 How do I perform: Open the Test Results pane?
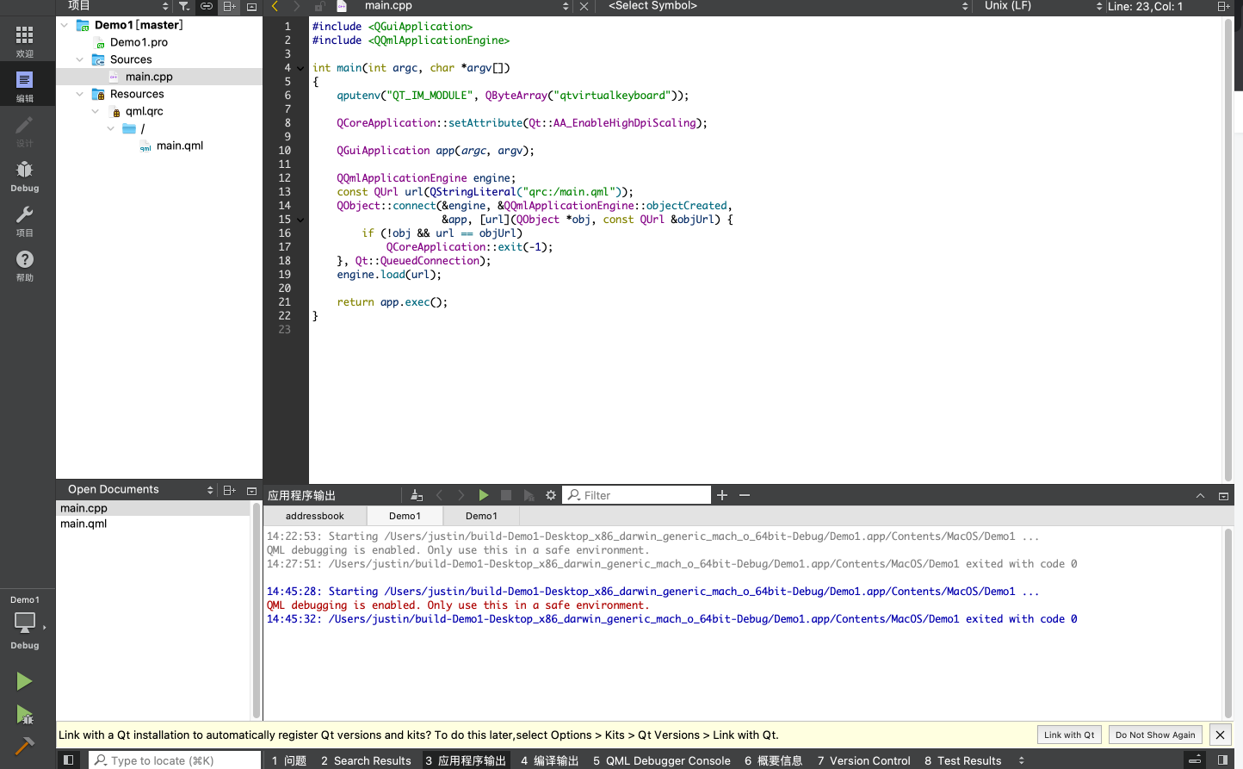pos(962,760)
